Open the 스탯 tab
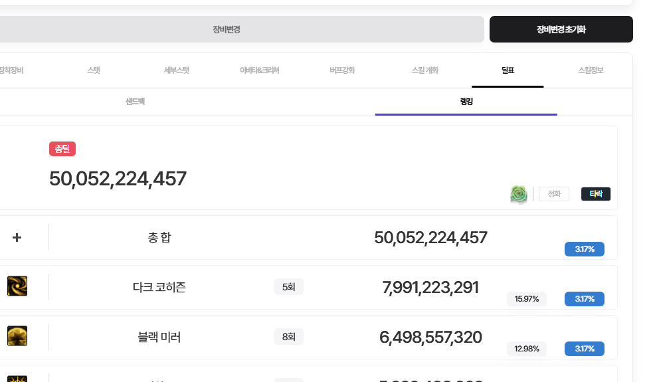This screenshot has width=651, height=382. (94, 70)
